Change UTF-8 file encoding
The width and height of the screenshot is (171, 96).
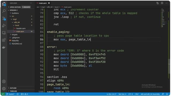coord(130,94)
